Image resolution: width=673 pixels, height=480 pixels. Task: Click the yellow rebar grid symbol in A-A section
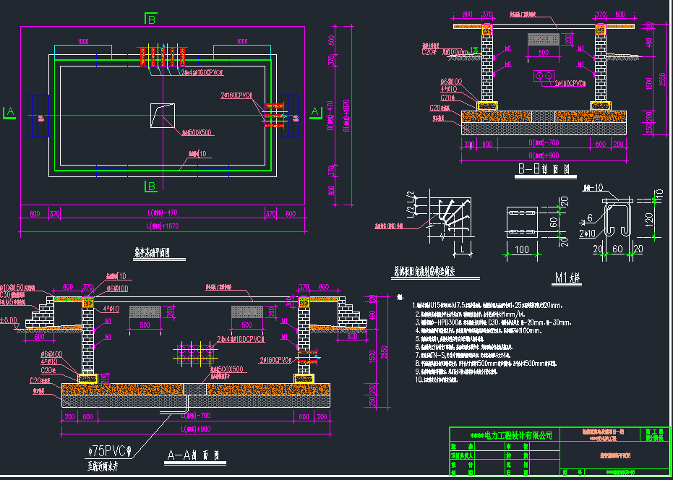click(194, 353)
